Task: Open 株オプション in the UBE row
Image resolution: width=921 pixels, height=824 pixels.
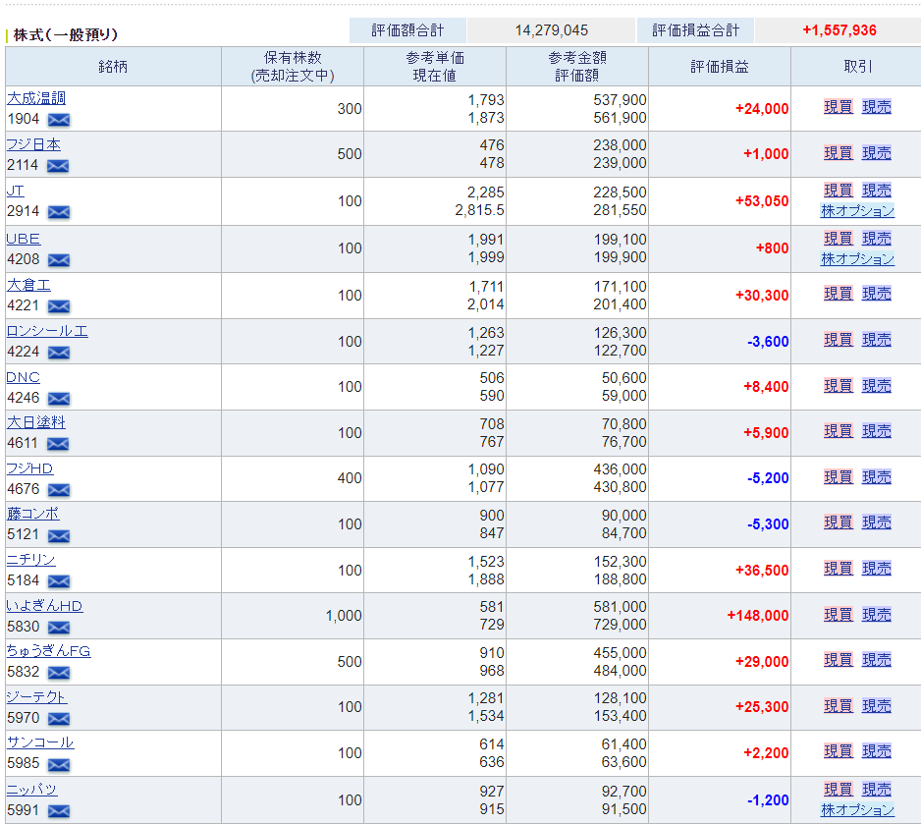Action: click(x=857, y=259)
